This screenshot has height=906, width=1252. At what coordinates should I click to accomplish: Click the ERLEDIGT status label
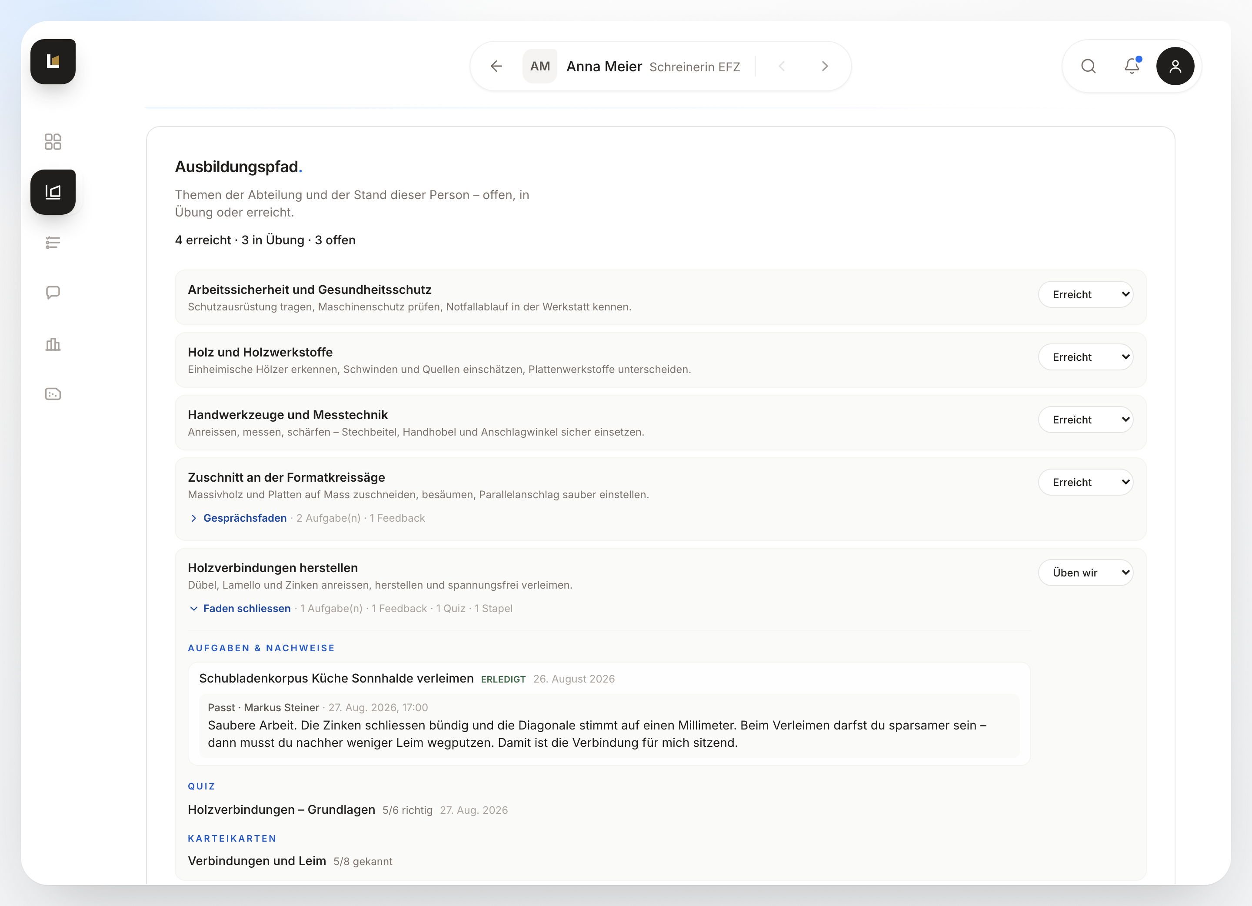pos(503,679)
